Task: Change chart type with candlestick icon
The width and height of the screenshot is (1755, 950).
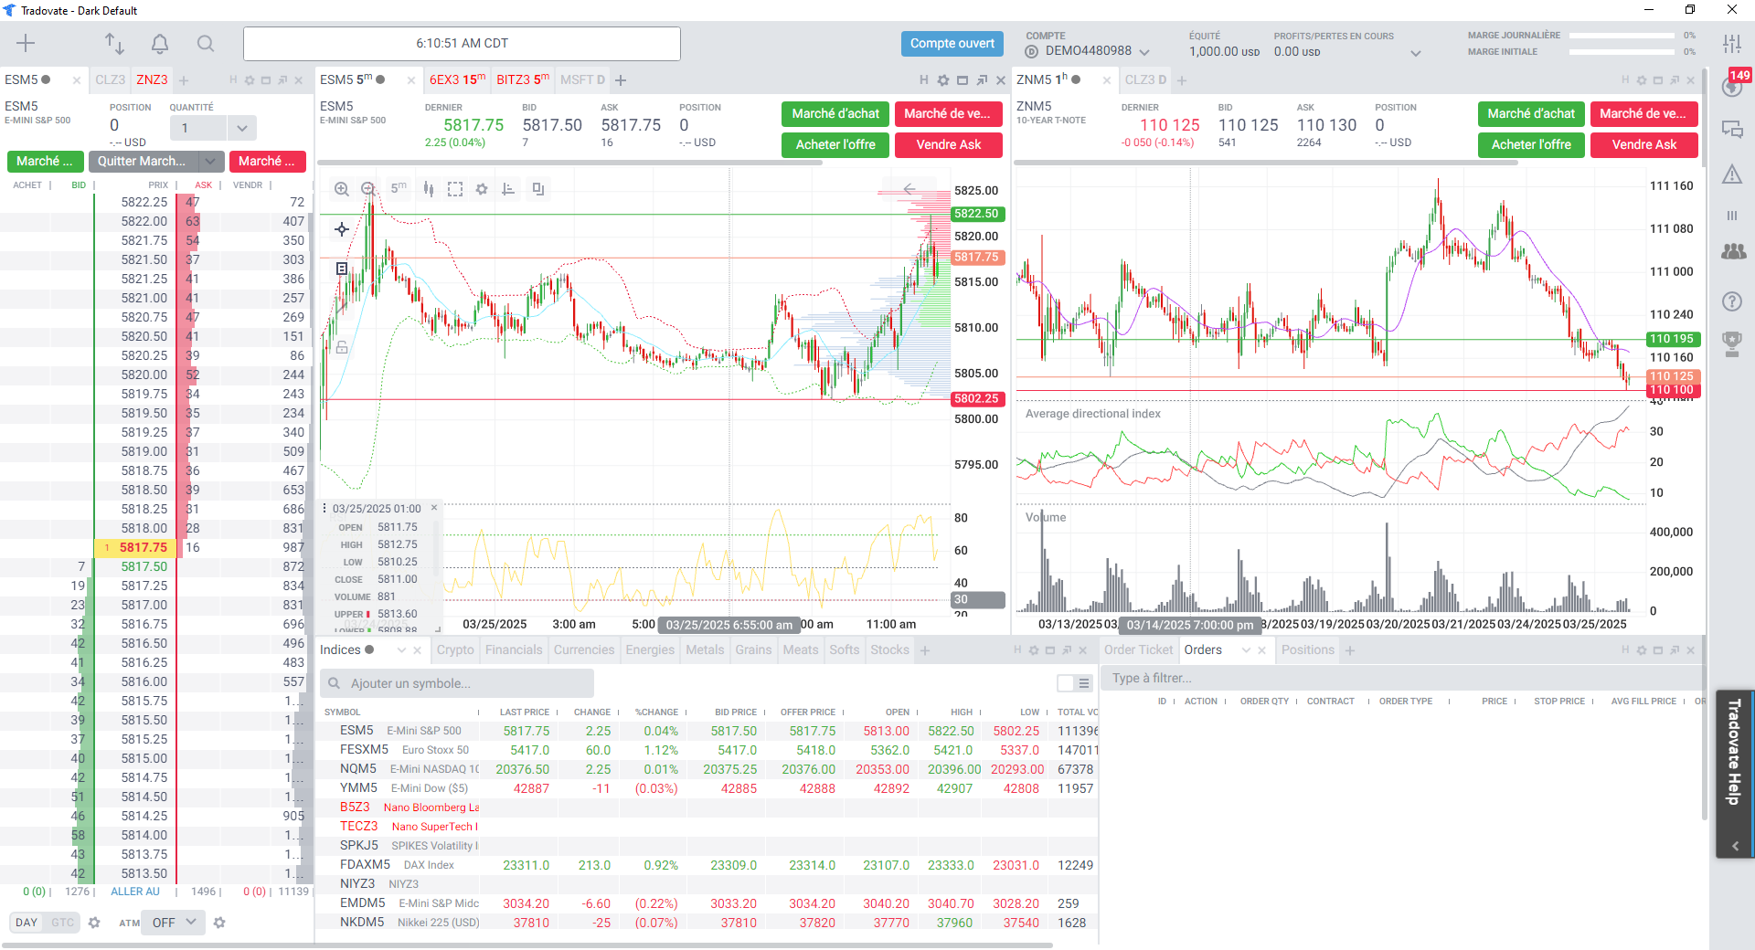Action: [x=429, y=189]
